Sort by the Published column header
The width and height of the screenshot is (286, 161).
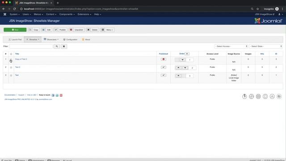[x=164, y=54]
